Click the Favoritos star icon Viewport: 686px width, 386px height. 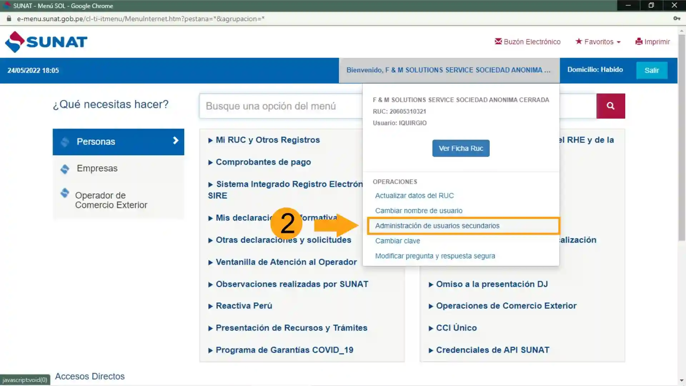coord(578,41)
